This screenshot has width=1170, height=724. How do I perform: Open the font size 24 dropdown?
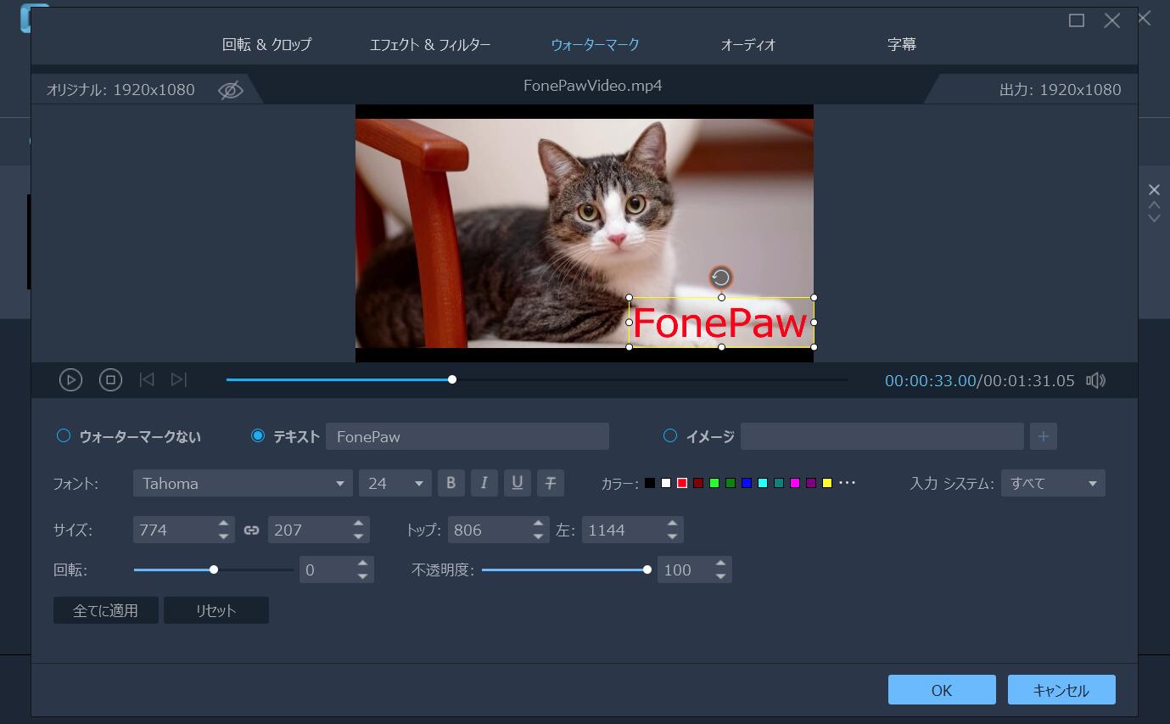click(395, 483)
